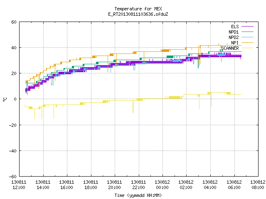This screenshot has height=199, width=266.
Task: Click the y-axis label -60
Action: (x=12, y=177)
